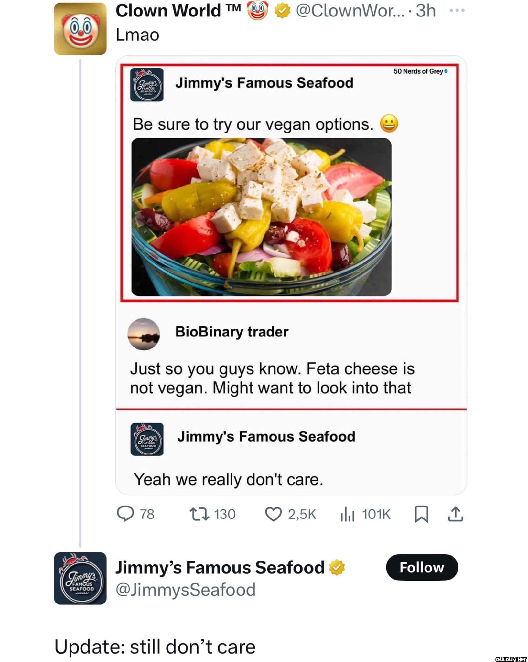Tap the Lmao tweet text
This screenshot has height=662, width=528.
point(137,35)
